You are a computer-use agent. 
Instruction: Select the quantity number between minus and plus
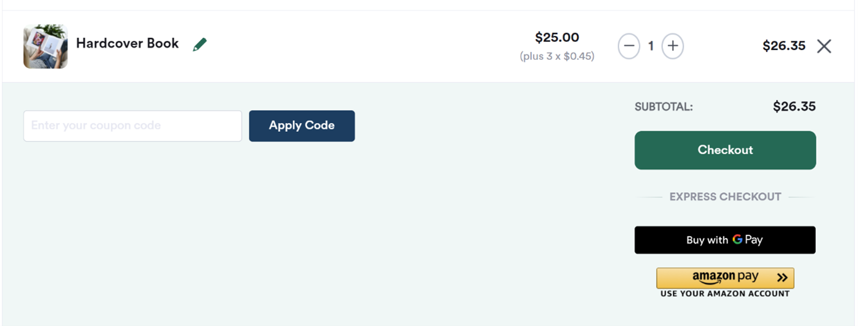click(651, 46)
